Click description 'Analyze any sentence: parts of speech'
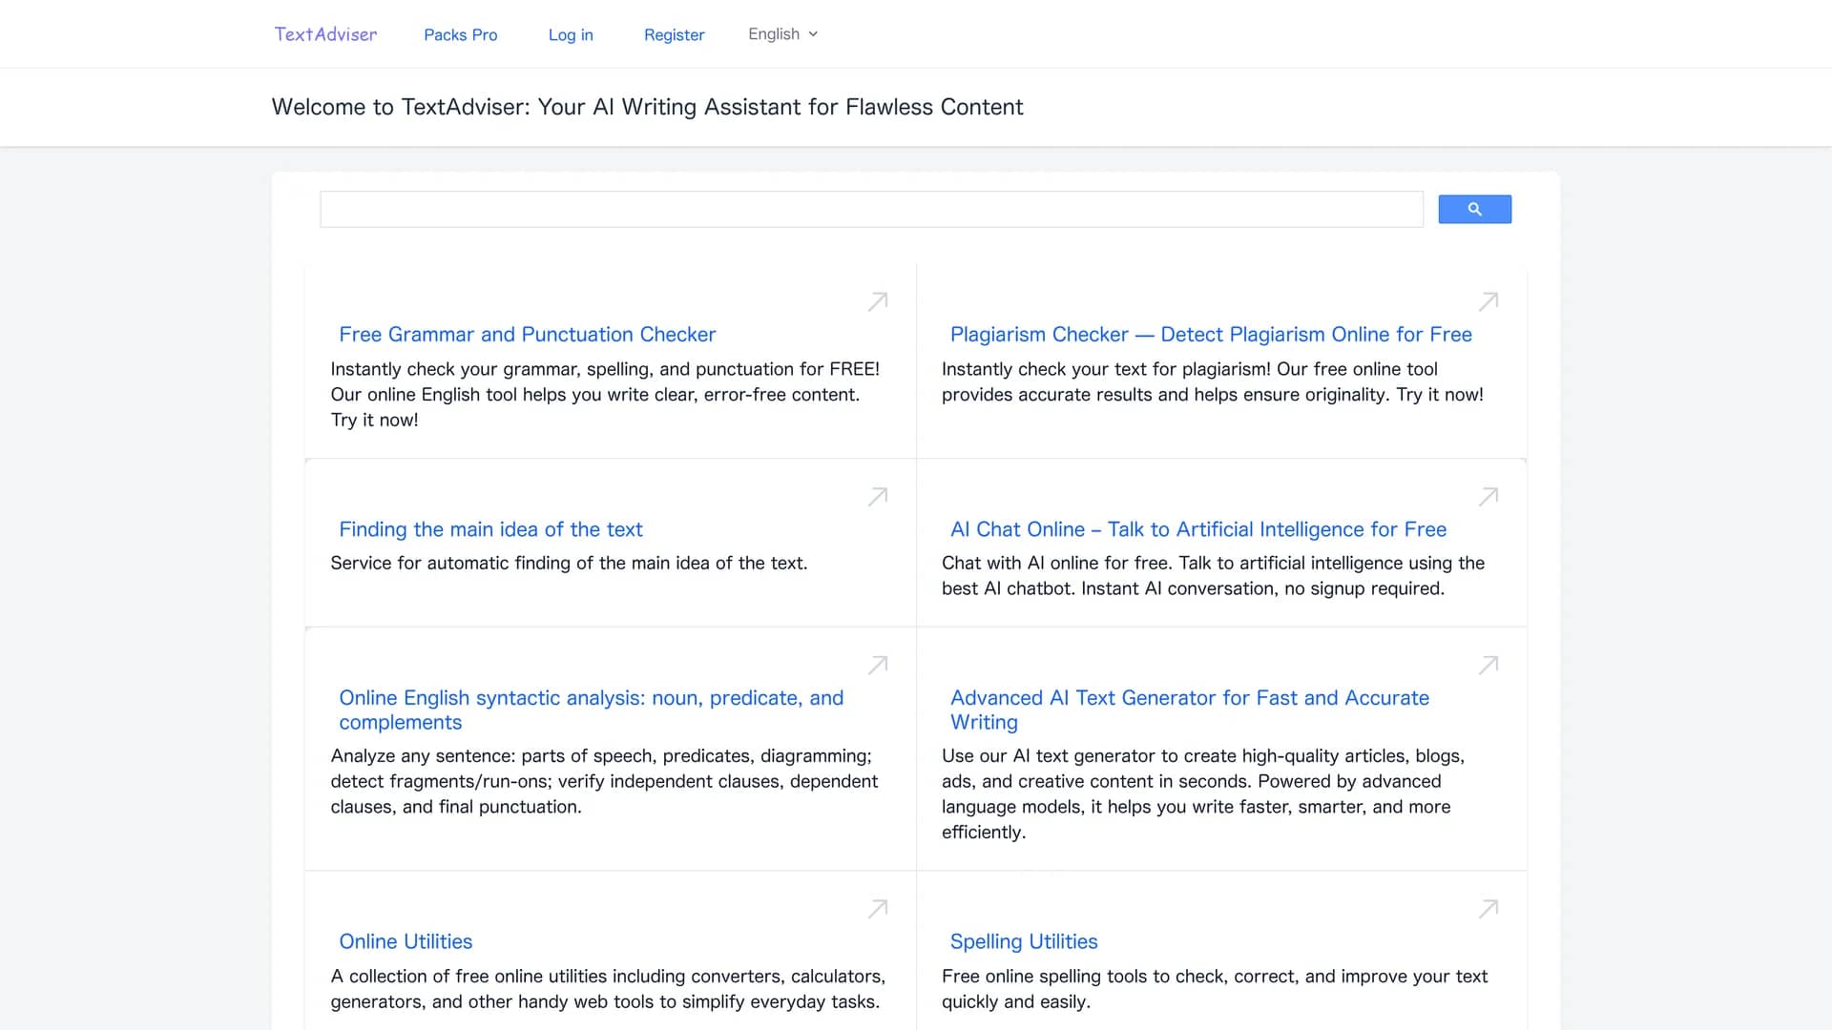Image resolution: width=1832 pixels, height=1030 pixels. [x=604, y=781]
